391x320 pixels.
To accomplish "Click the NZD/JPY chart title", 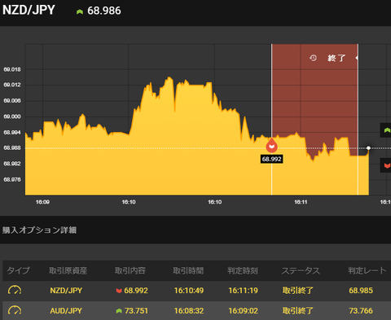I will [29, 10].
